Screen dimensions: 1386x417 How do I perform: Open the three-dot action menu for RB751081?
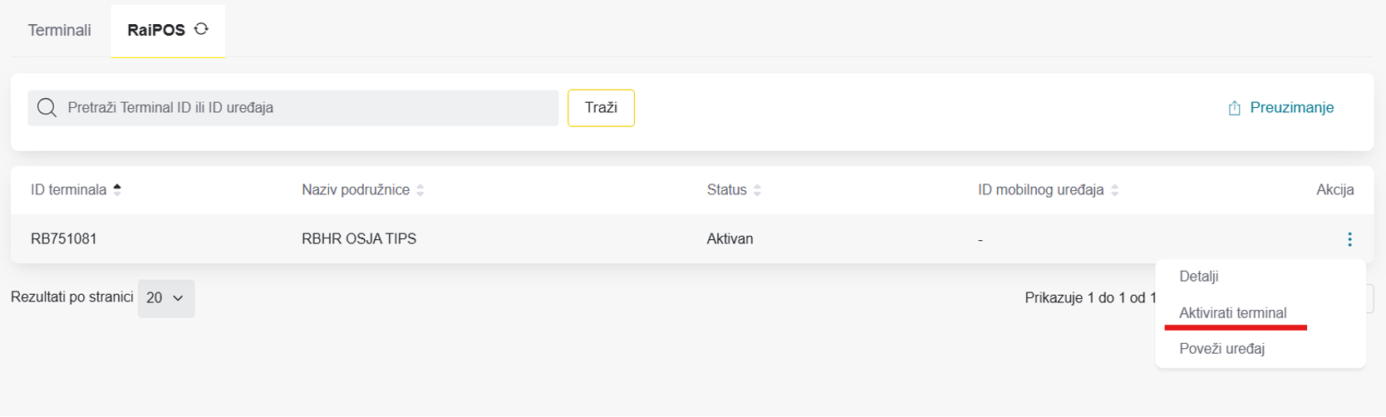[1349, 239]
